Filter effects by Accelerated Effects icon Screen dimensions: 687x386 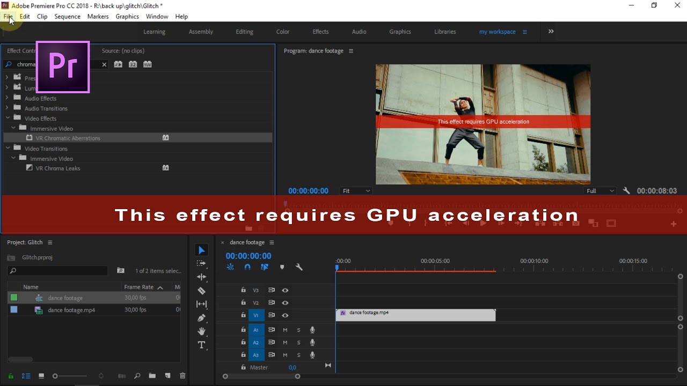pos(118,64)
